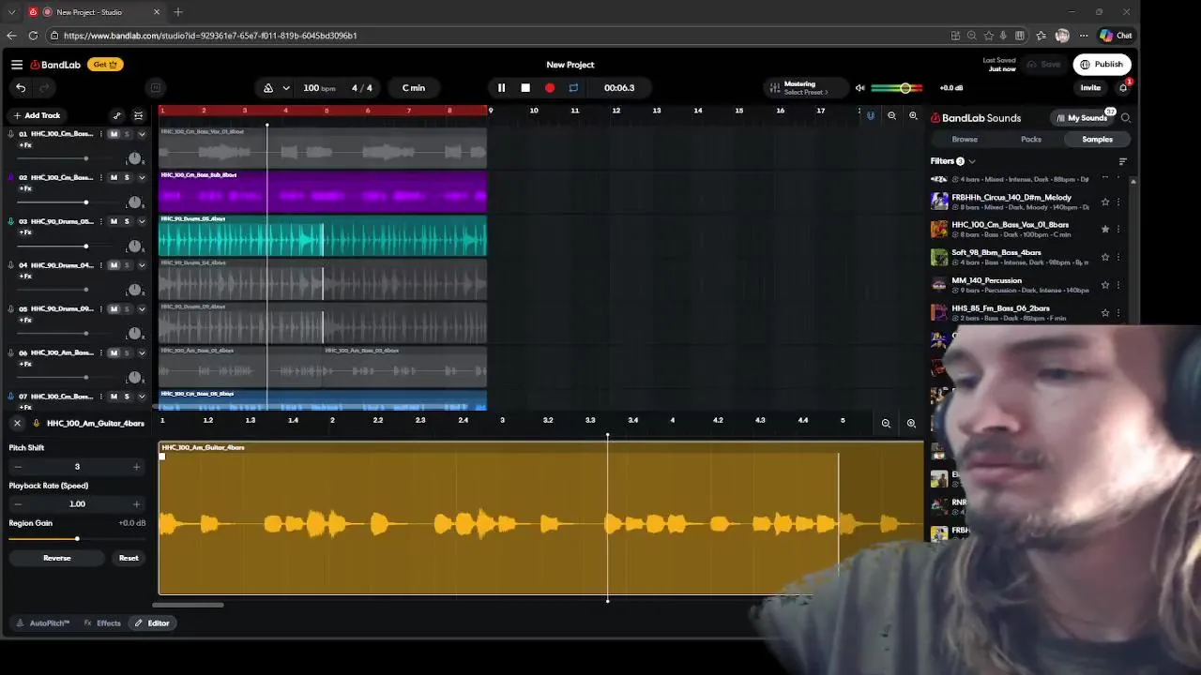Toggle the magnet snap icon in the timeline
1201x675 pixels.
(x=870, y=115)
